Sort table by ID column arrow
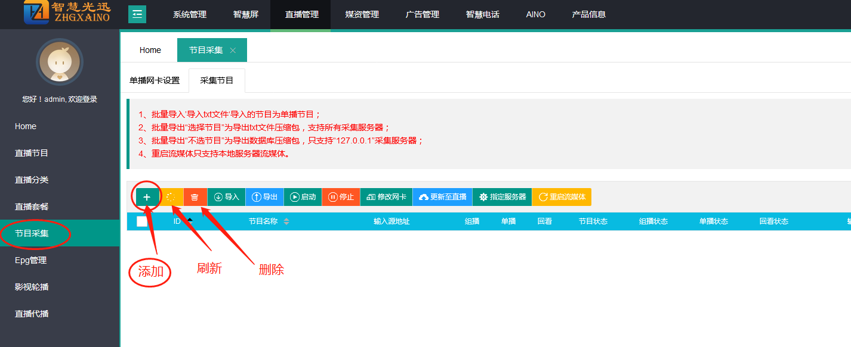This screenshot has width=851, height=347. click(x=190, y=221)
